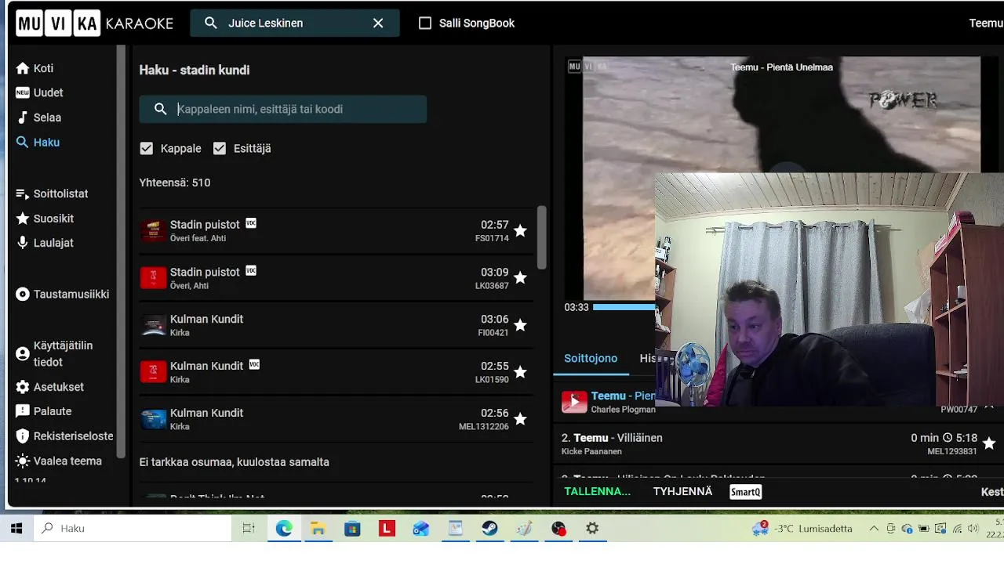Toggle the SmartQ button

745,492
